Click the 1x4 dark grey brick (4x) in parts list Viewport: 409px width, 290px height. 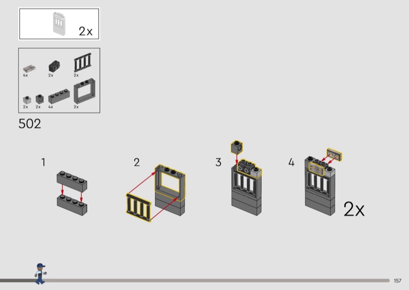click(59, 96)
